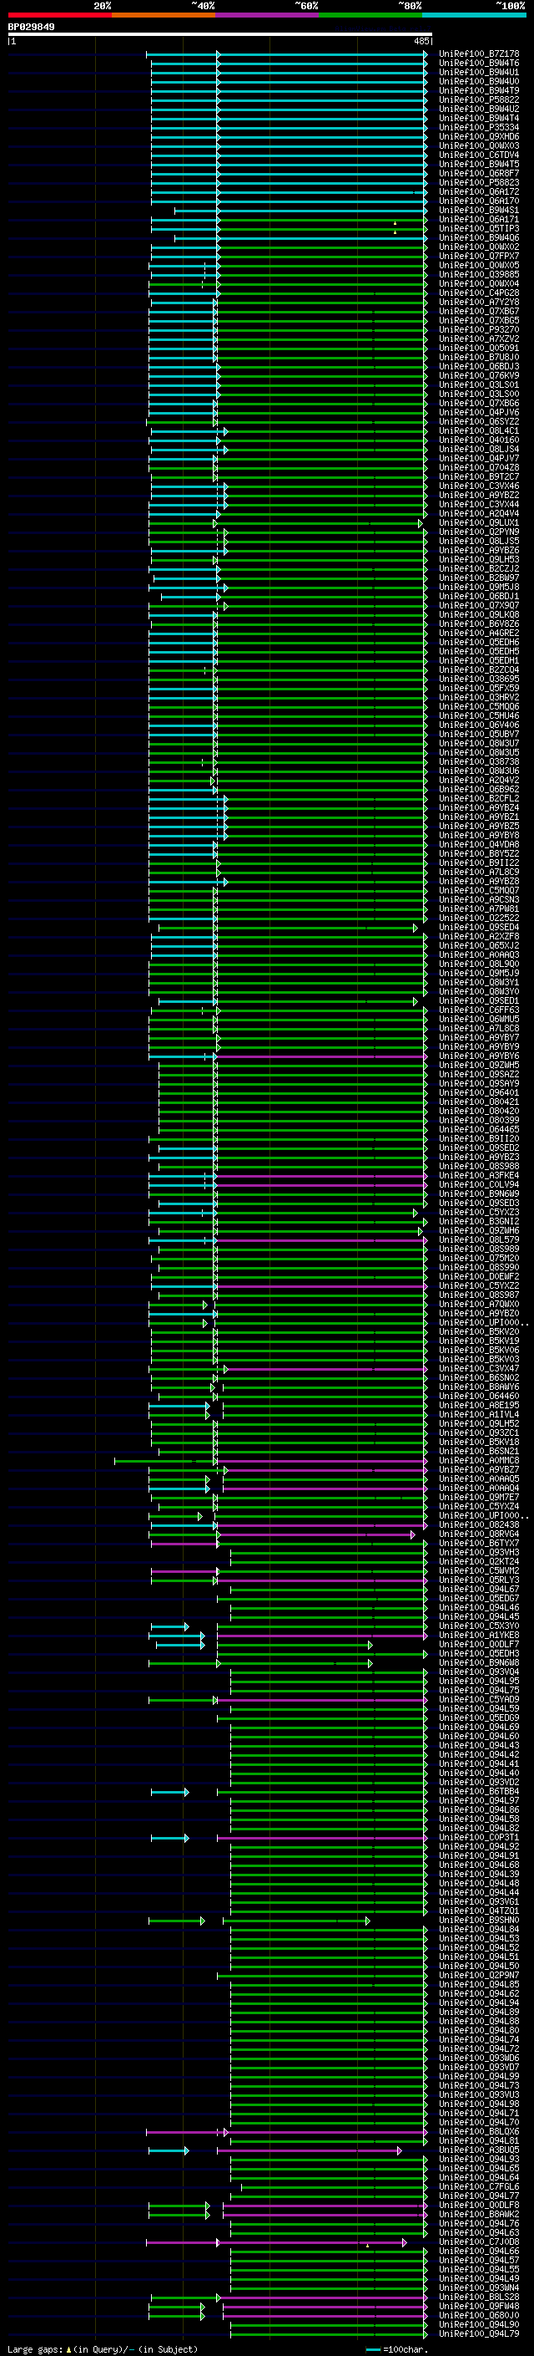Click hit UniRef100_Q94L79
Image resolution: width=534 pixels, height=2356 pixels.
[x=479, y=2334]
